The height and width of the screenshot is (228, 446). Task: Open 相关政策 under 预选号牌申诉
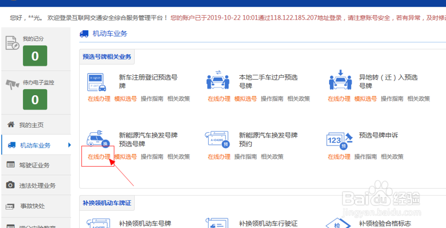tap(392, 156)
